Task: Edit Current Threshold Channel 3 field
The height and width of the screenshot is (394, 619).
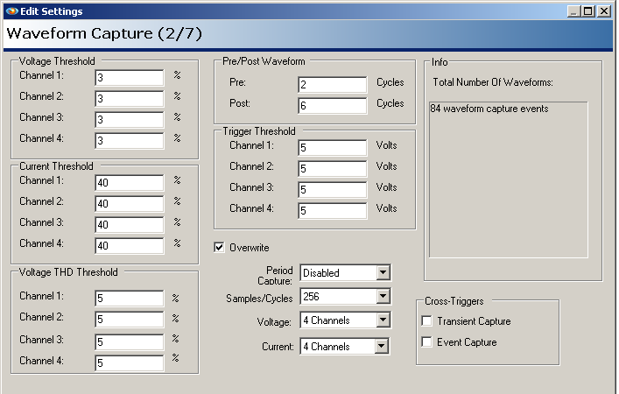Action: [129, 225]
